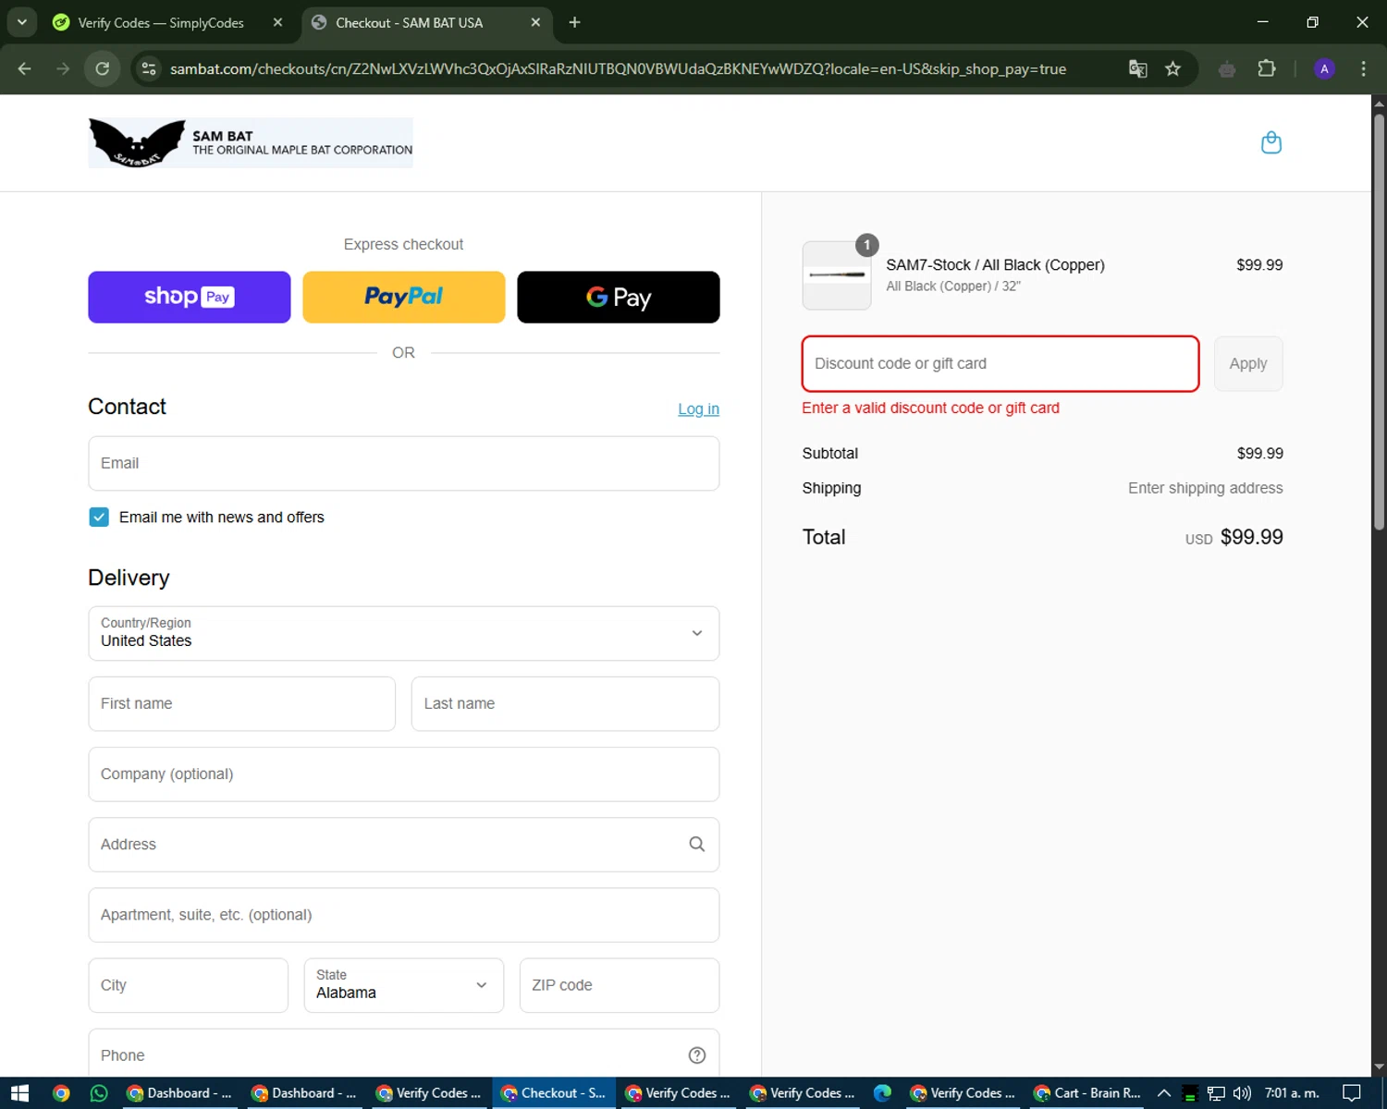Screen dimensions: 1387x1109
Task: Expand the Country/Region dropdown
Action: 404,633
